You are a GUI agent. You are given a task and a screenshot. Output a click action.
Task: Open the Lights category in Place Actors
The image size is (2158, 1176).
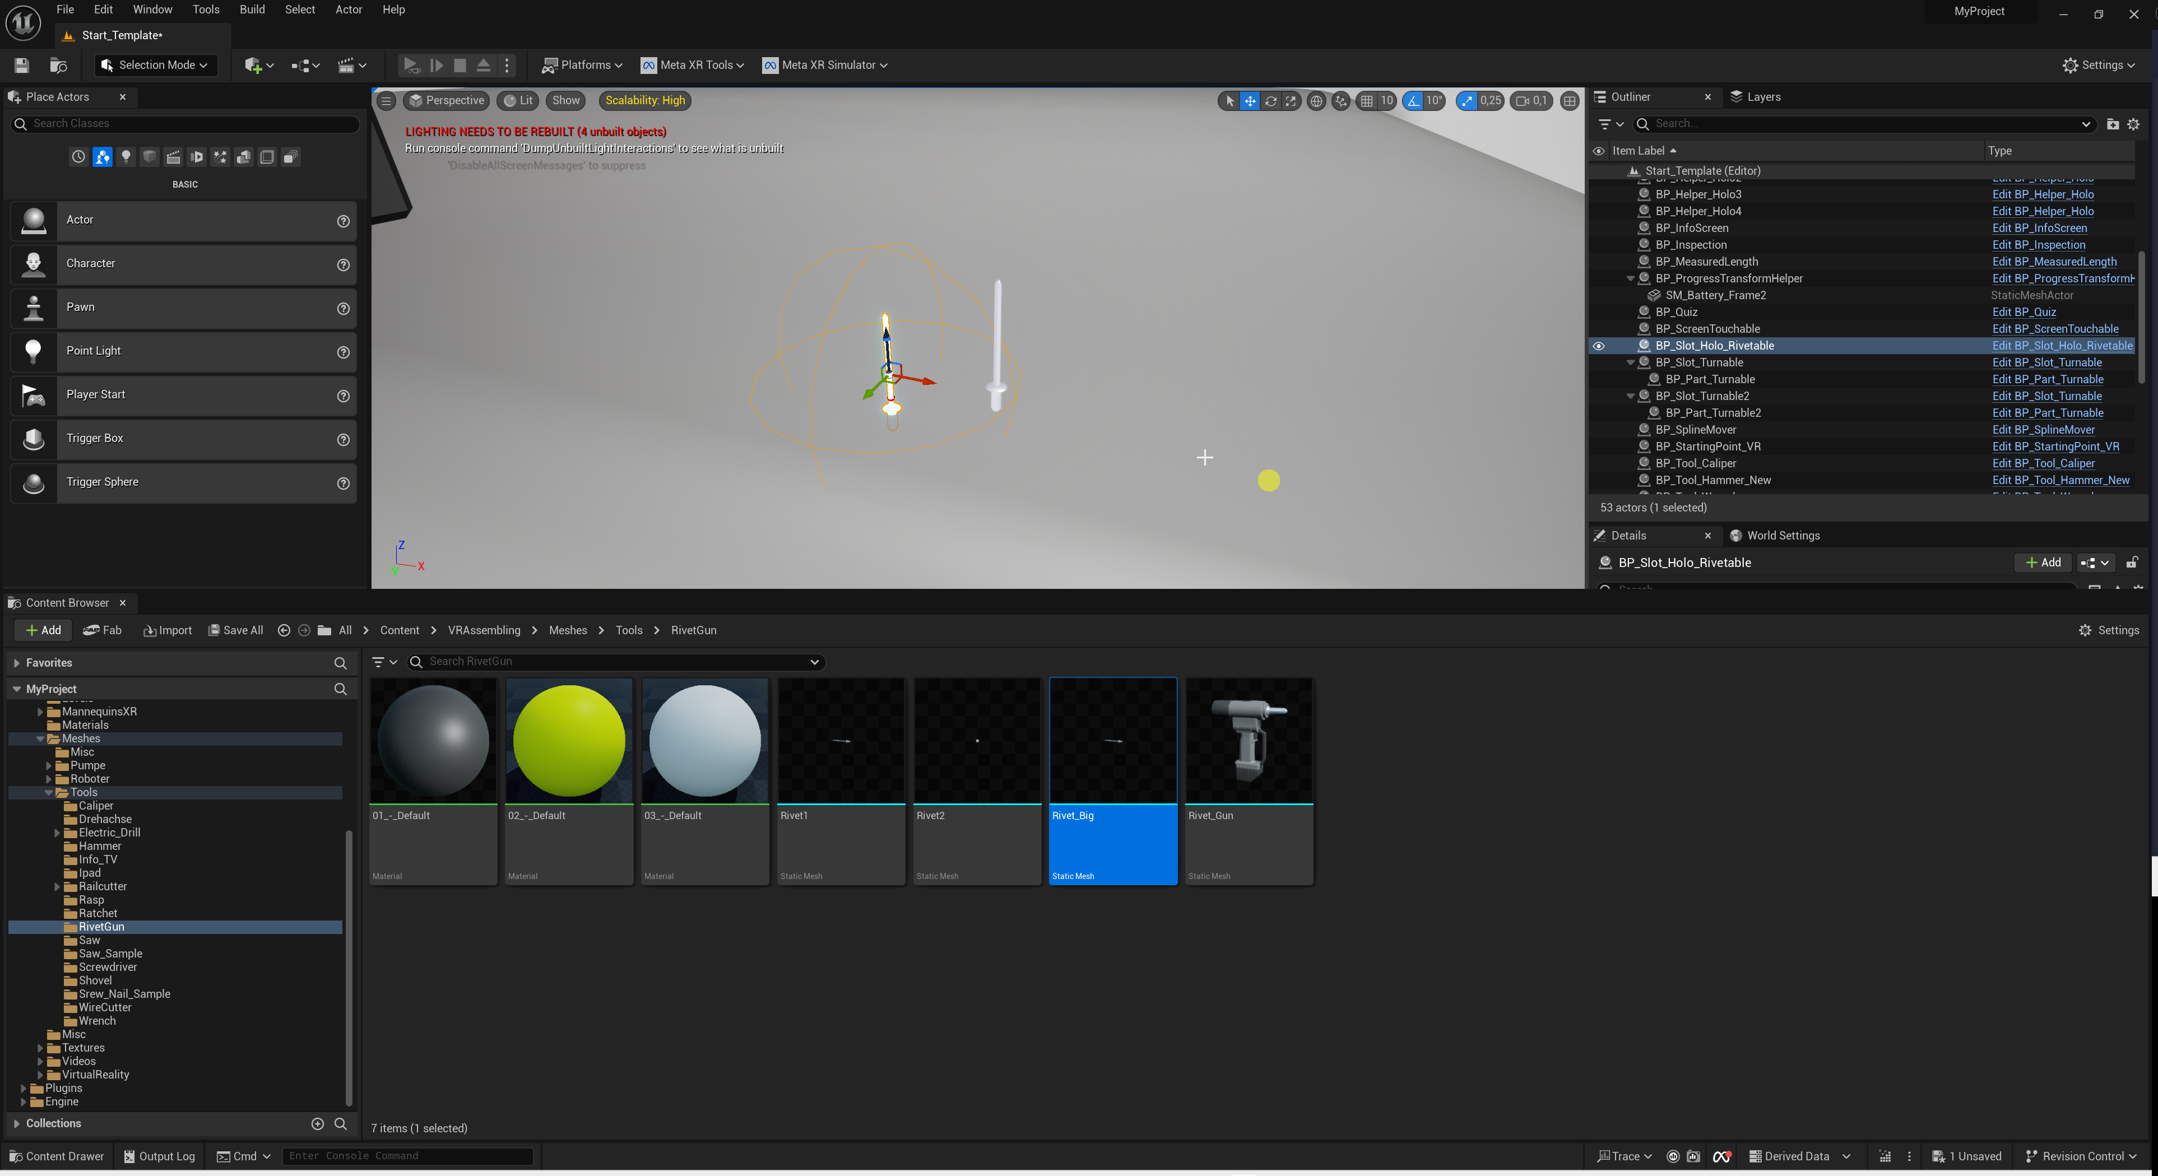click(126, 157)
